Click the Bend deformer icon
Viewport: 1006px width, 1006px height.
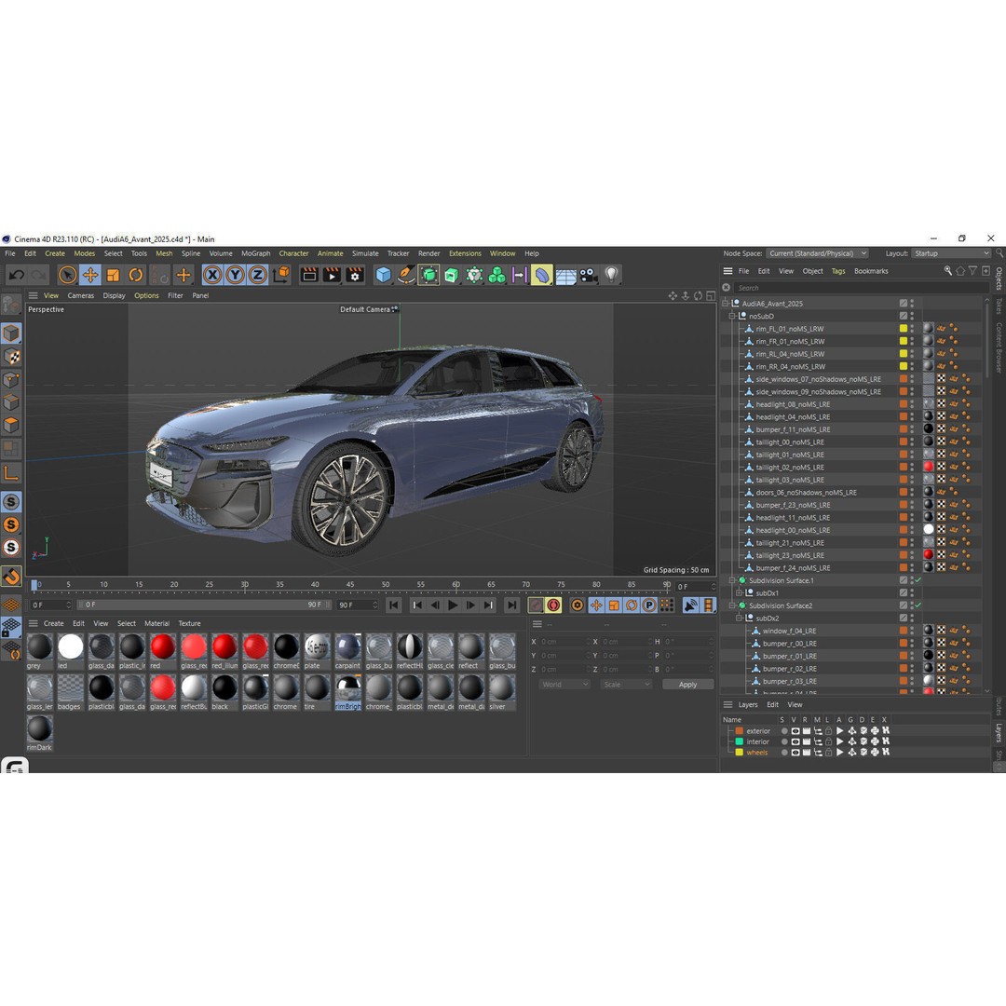click(542, 275)
